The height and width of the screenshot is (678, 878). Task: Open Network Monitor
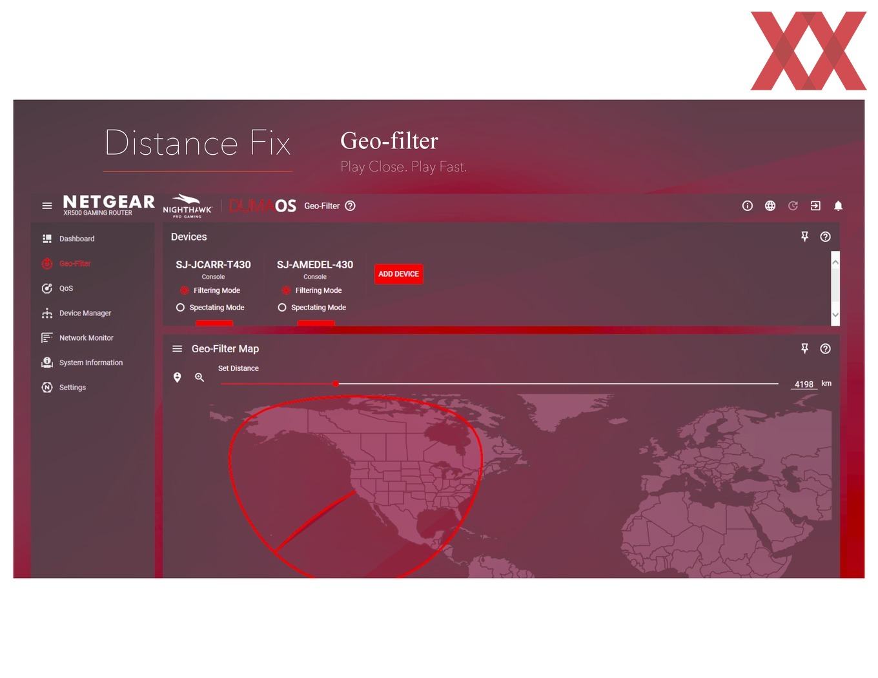(87, 337)
